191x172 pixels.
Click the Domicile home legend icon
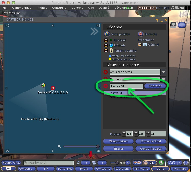tap(140, 34)
